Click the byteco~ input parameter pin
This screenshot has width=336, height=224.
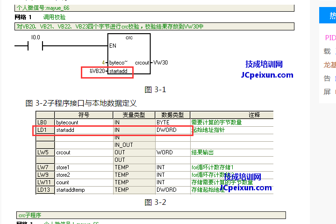(118, 62)
